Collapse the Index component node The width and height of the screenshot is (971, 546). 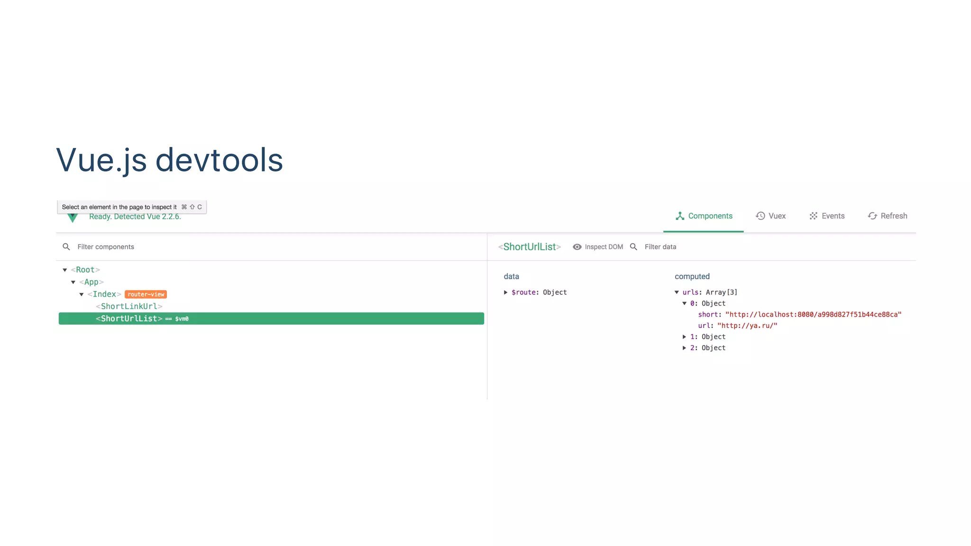(82, 295)
